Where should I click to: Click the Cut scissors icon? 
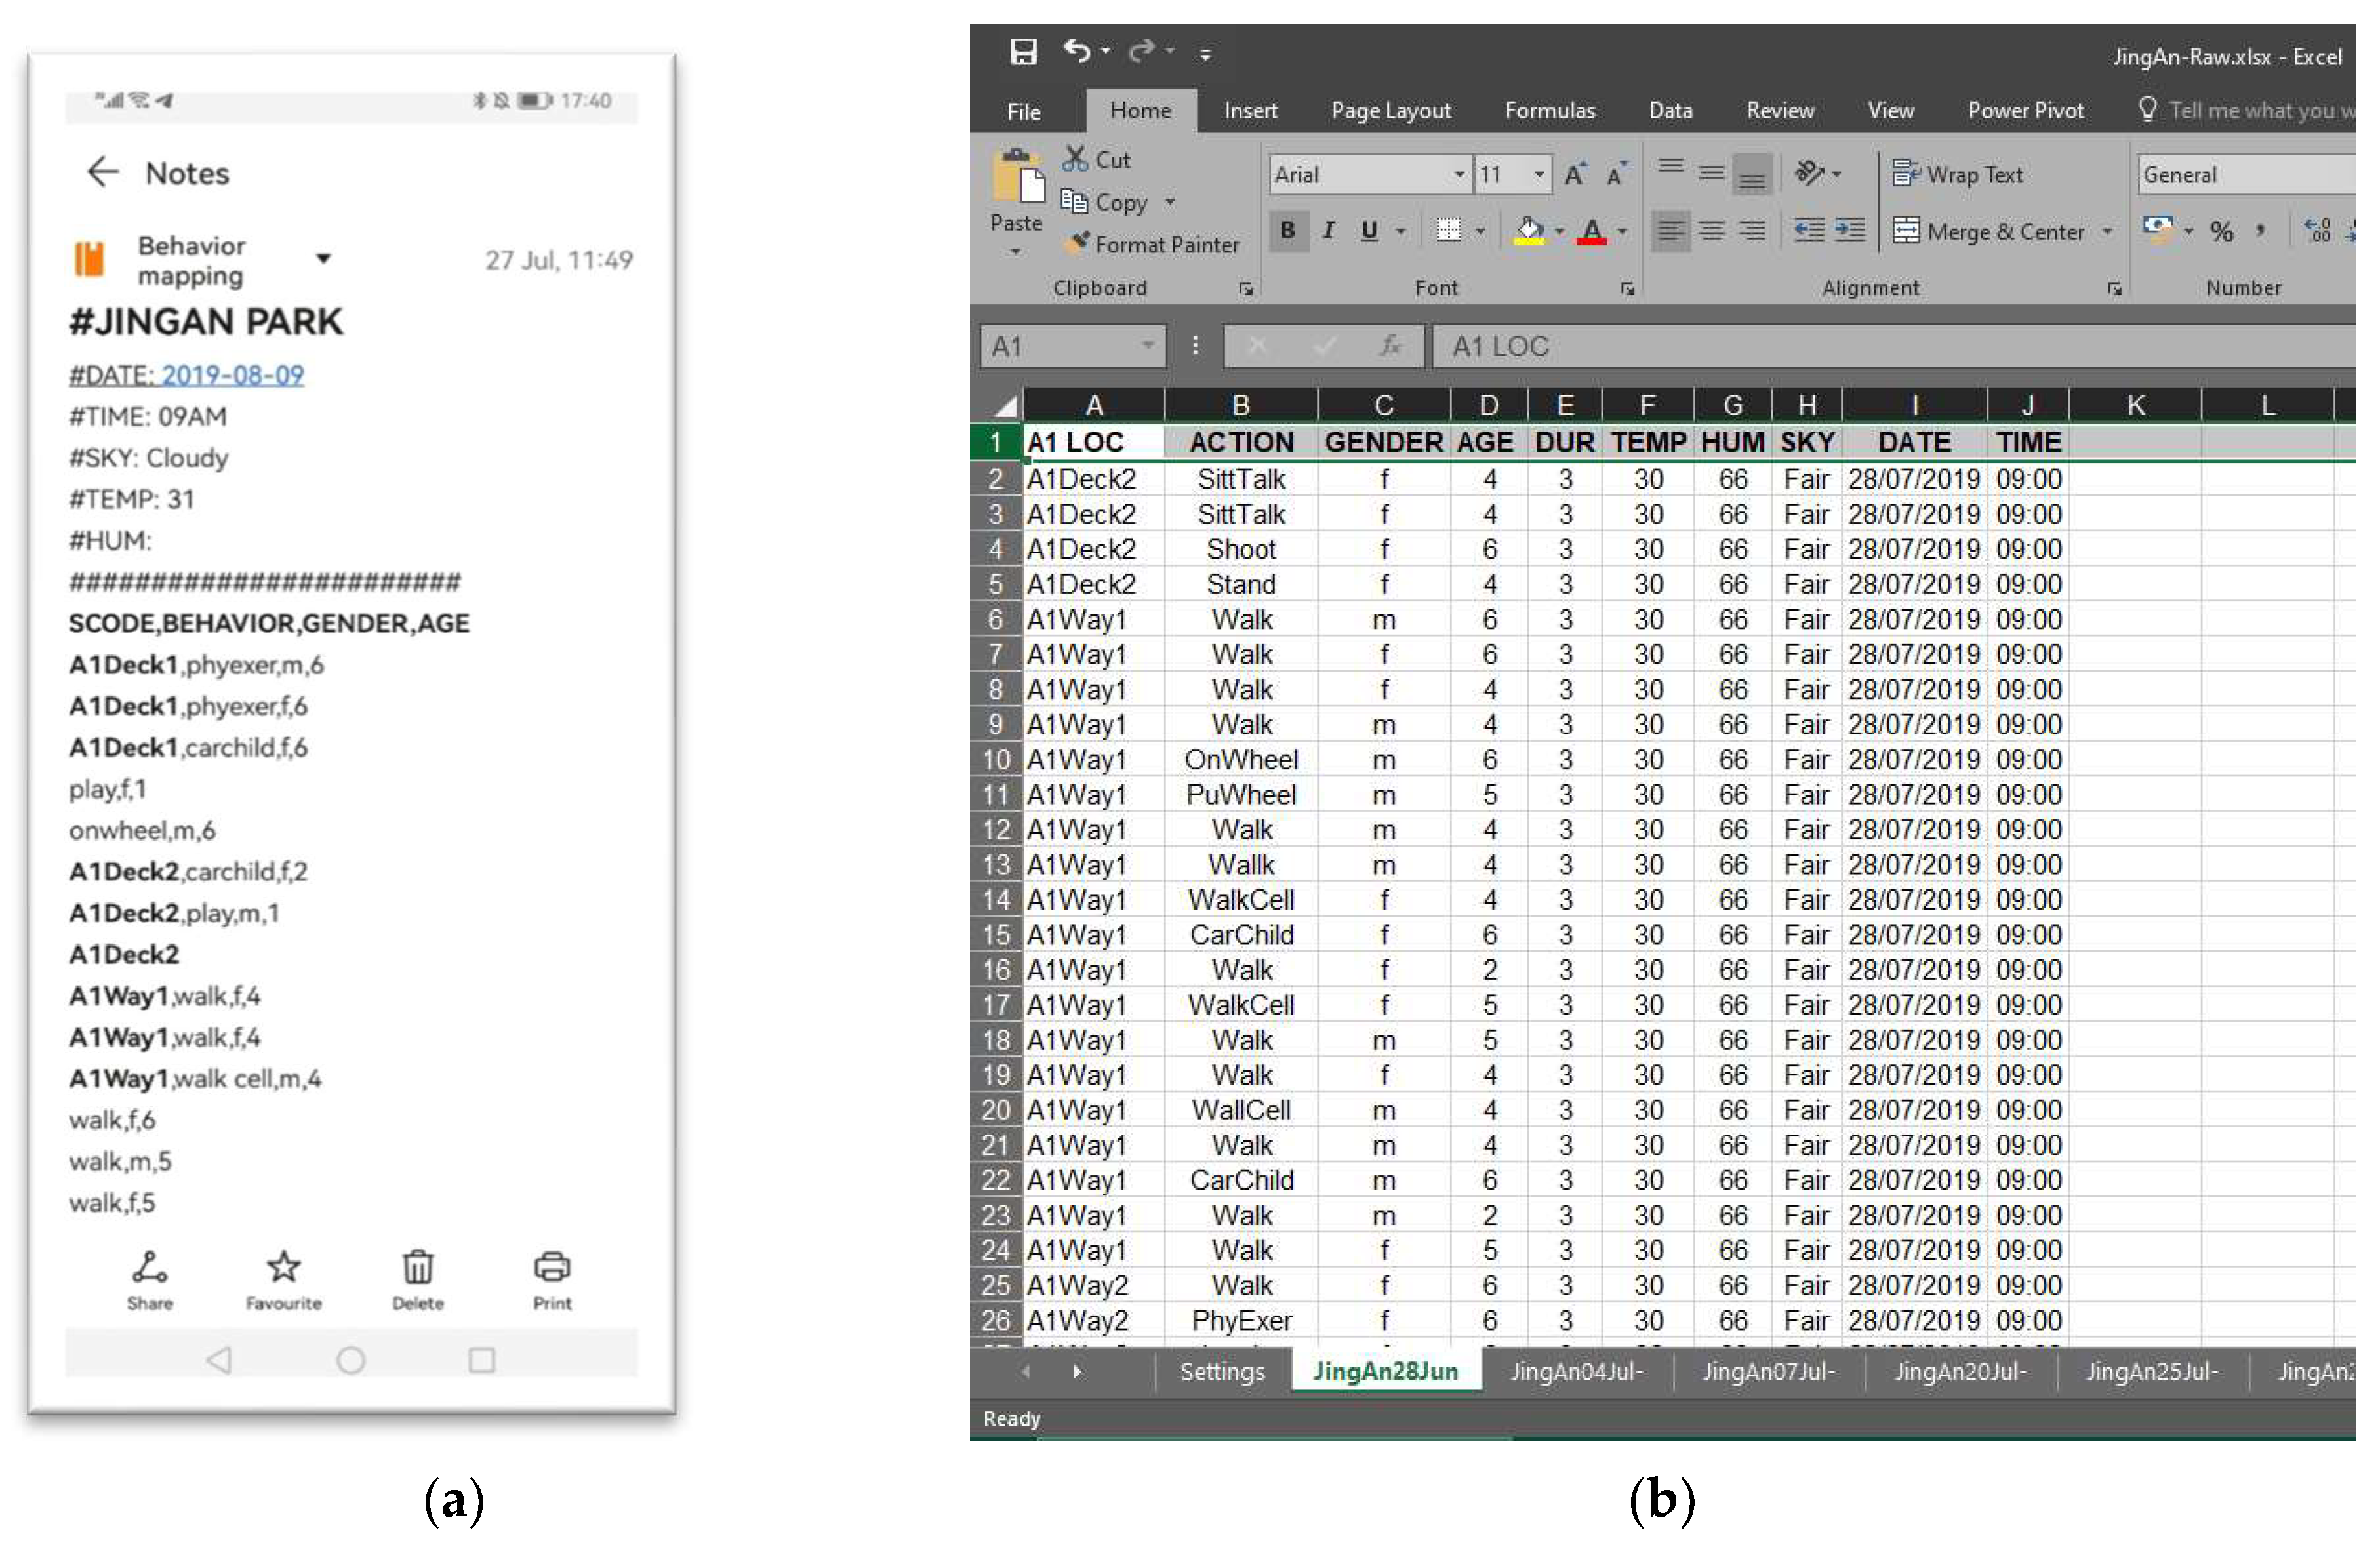coord(1075,159)
